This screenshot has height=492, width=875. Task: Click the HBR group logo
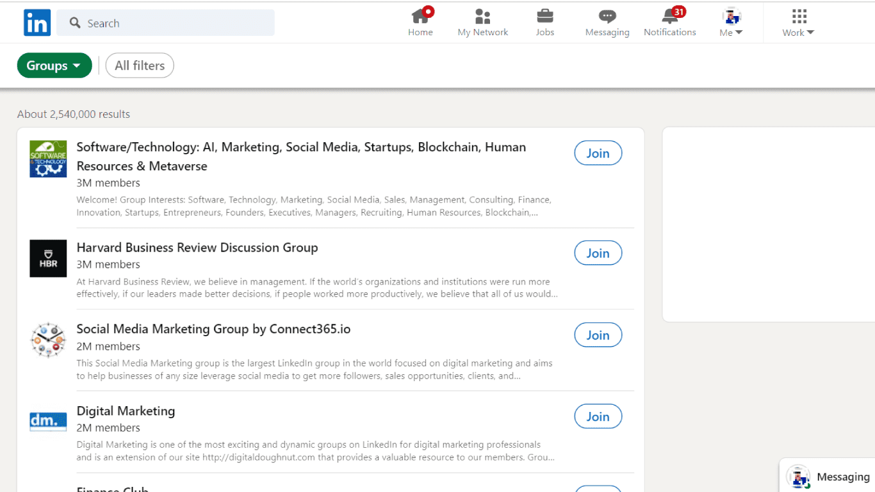tap(48, 258)
